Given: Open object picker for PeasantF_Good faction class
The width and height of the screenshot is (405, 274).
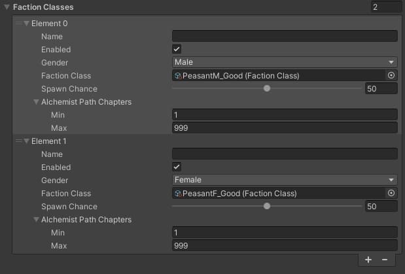Looking at the screenshot, I should point(391,193).
